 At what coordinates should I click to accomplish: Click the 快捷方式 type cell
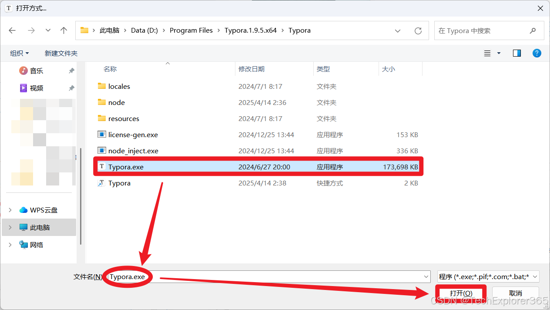pyautogui.click(x=330, y=183)
